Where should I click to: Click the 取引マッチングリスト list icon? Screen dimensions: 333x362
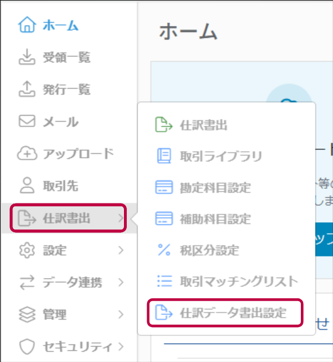(165, 281)
